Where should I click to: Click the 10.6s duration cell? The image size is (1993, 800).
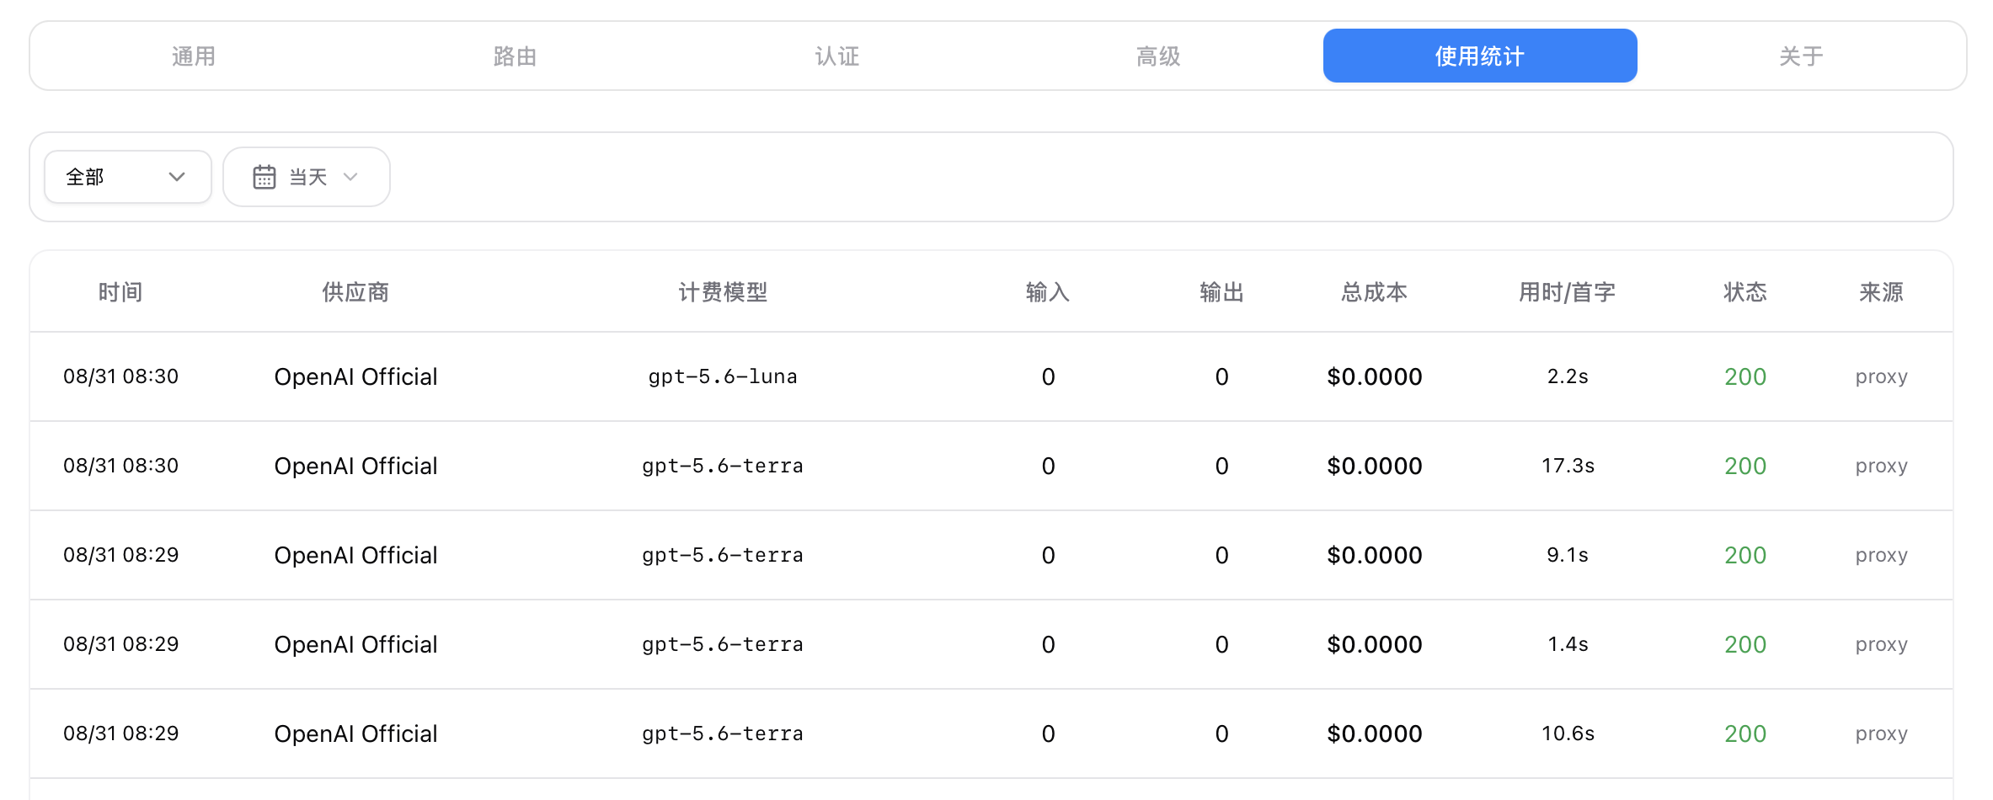click(1568, 733)
